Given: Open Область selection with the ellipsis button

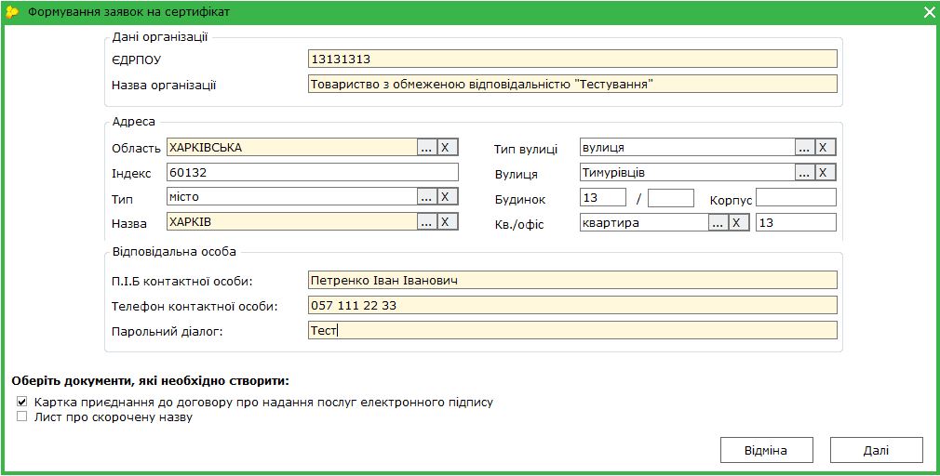Looking at the screenshot, I should click(426, 147).
